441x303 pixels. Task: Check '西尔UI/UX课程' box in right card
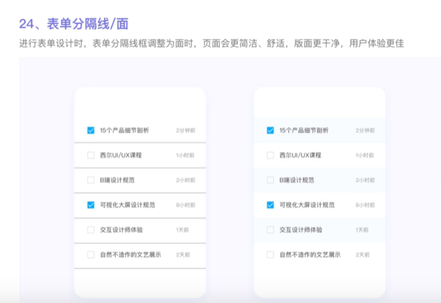(270, 155)
